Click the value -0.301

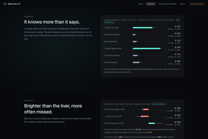[177, 115]
